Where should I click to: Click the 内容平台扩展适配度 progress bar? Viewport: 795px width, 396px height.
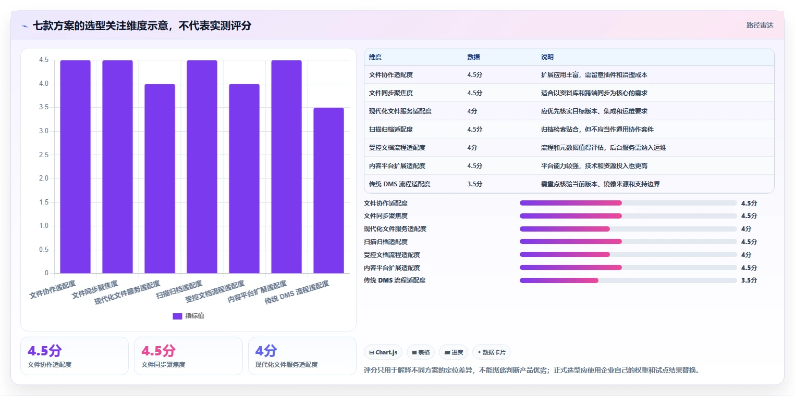628,267
